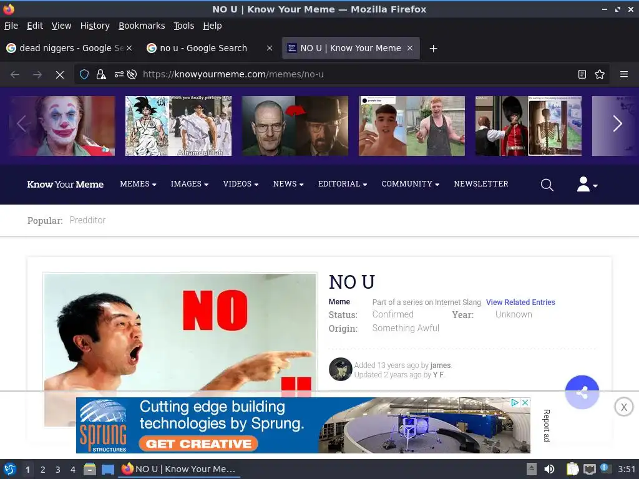Expand the VIDEOS dropdown
Screen dimensions: 639x479
240,184
